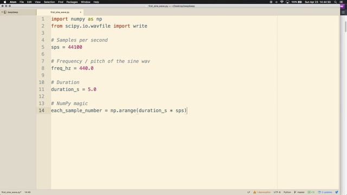Click the '# Frequency / pitch' comment line
The image size is (347, 195).
click(100, 61)
